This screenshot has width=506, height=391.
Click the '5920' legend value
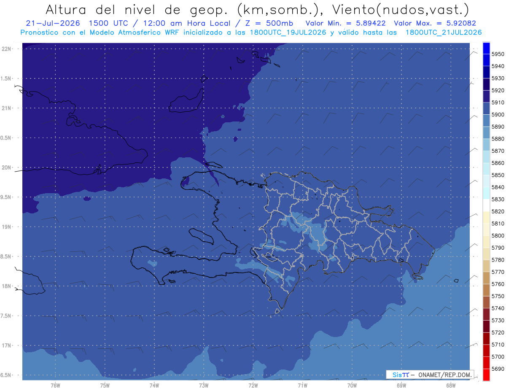(498, 90)
